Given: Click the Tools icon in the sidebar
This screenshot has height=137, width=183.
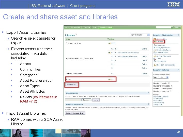Looking at the screenshot, I should (155, 59).
